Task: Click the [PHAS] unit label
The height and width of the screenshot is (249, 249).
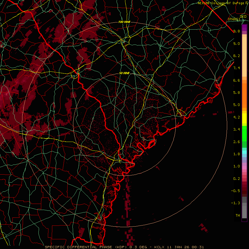Action: click(x=234, y=19)
